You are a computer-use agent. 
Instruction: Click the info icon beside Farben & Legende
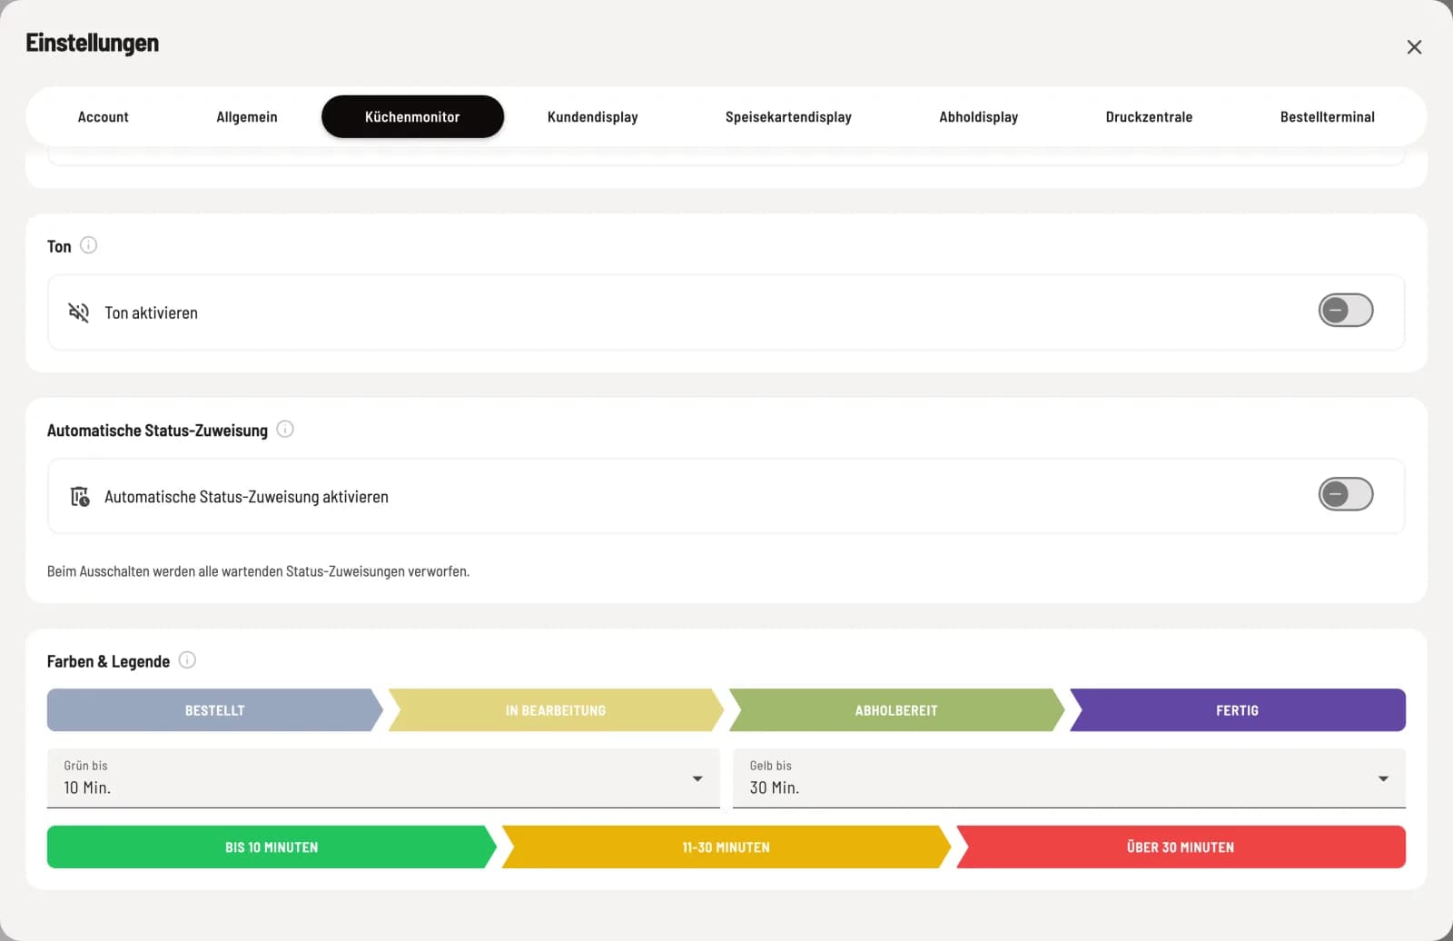click(187, 660)
